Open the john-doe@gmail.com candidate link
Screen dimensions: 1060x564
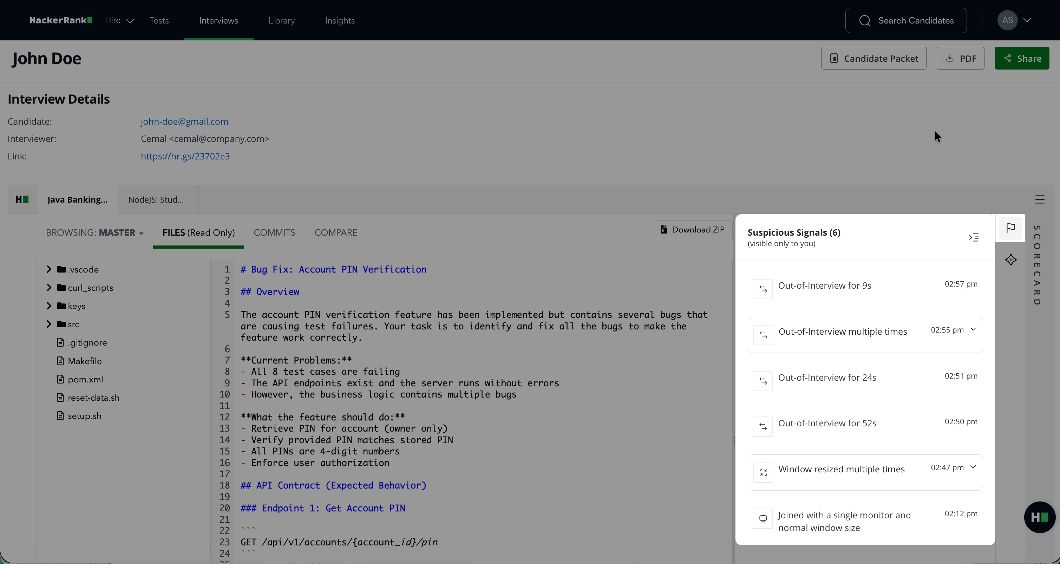(x=184, y=122)
